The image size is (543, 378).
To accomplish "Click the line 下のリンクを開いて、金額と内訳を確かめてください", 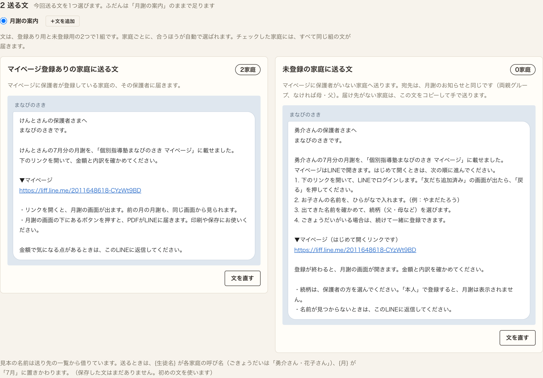I will tap(89, 161).
